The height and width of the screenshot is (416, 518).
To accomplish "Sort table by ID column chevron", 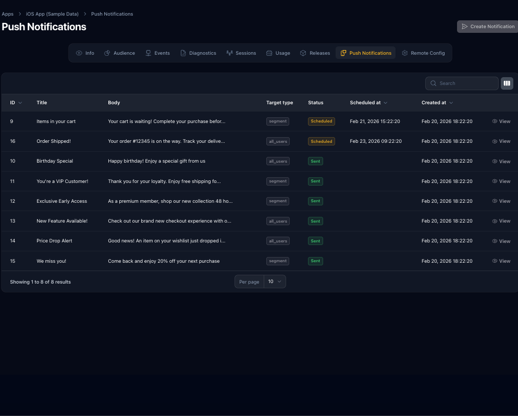I will 20,103.
